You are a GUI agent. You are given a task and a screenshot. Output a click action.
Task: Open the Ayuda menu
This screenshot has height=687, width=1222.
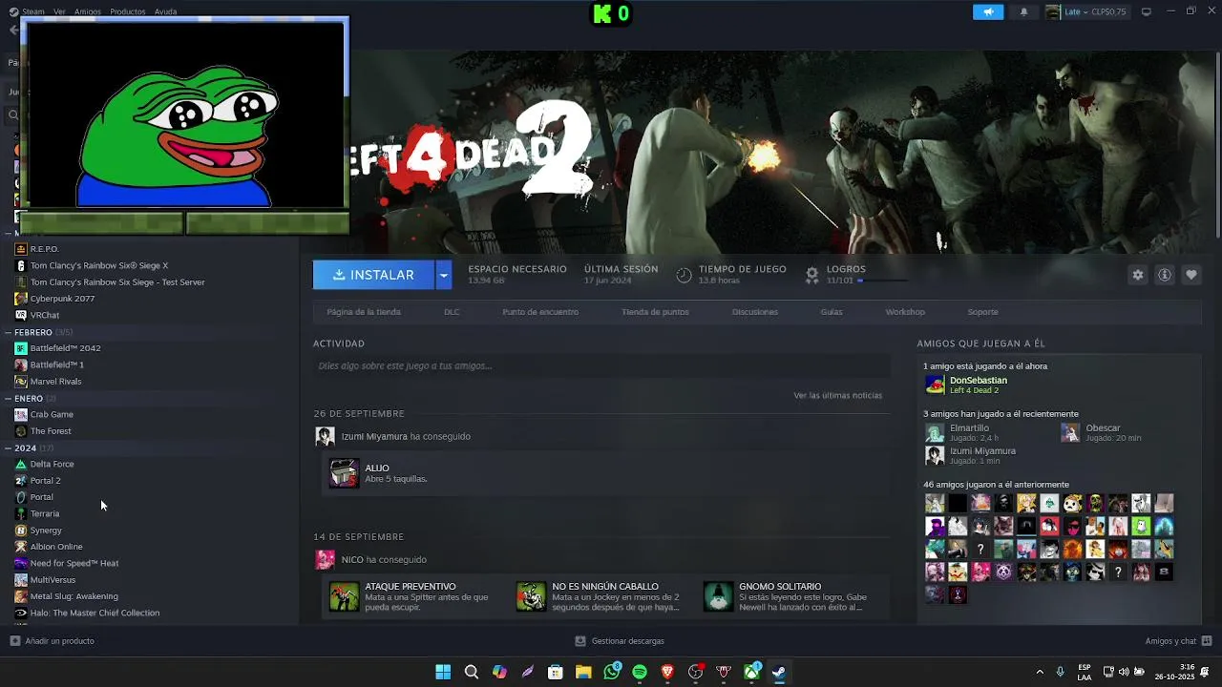tap(165, 11)
